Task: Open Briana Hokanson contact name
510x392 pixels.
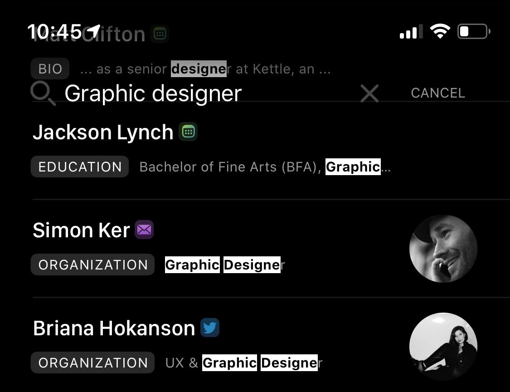Action: pos(114,328)
